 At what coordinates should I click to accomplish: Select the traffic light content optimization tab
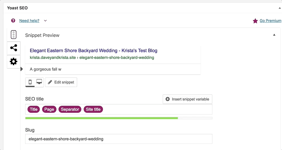[x=14, y=35]
